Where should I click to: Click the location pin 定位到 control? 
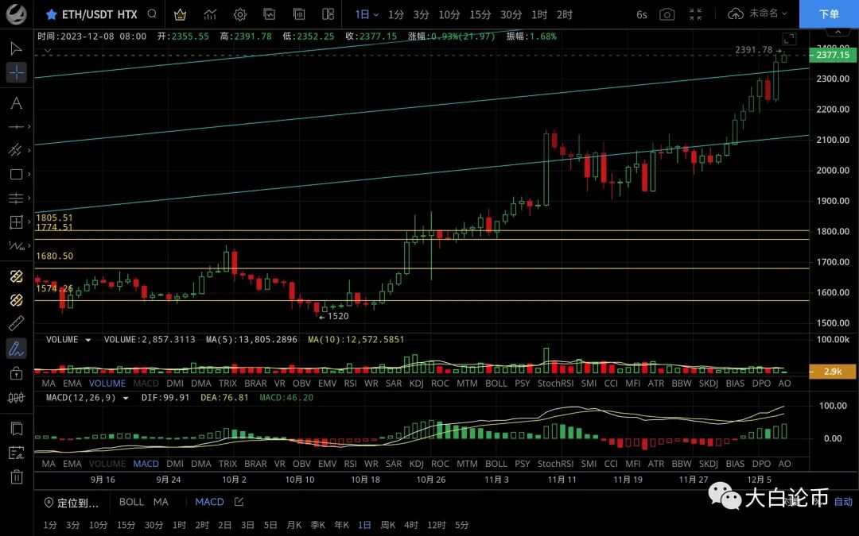coord(72,503)
